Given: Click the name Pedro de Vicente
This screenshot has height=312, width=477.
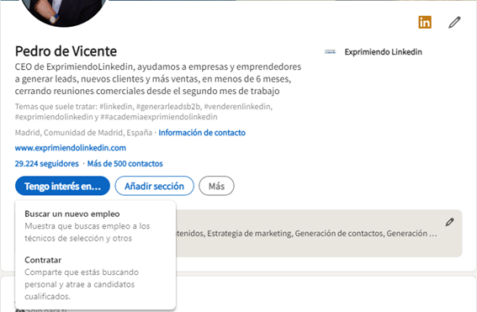Looking at the screenshot, I should 66,51.
